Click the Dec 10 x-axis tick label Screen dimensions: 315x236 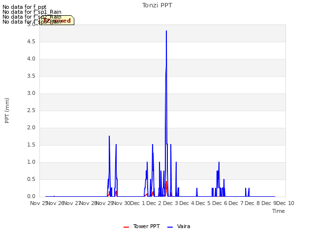pos(285,203)
